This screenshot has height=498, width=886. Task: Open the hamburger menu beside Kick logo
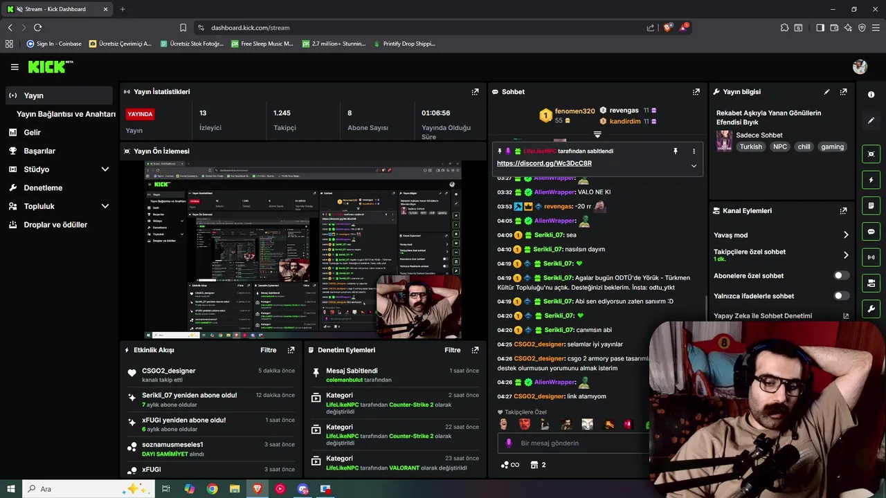pyautogui.click(x=15, y=67)
